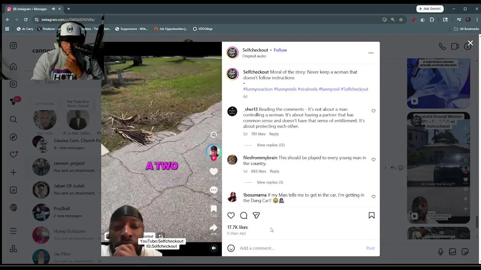Open Instagram home from sidebar
The width and height of the screenshot is (481, 270).
tap(14, 67)
